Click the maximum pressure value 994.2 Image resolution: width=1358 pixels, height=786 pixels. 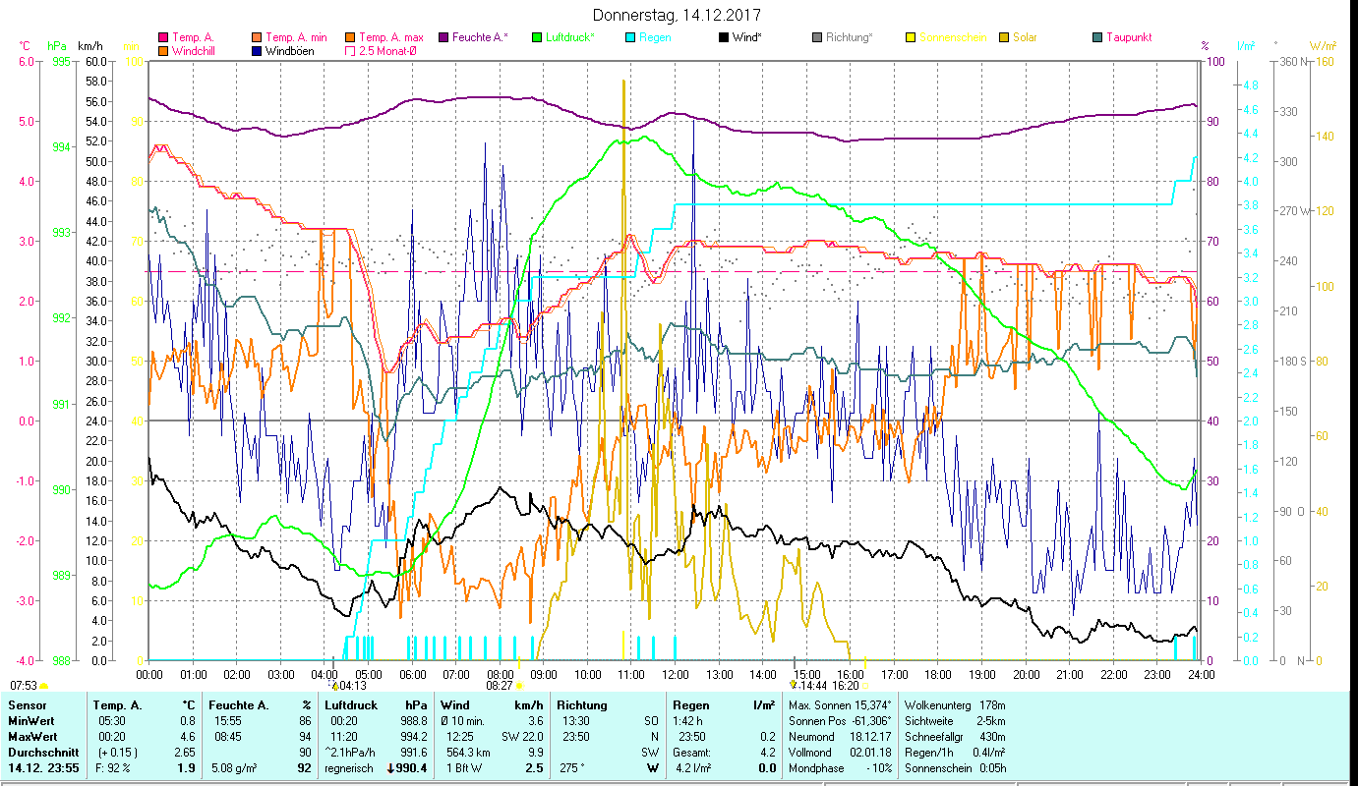414,737
